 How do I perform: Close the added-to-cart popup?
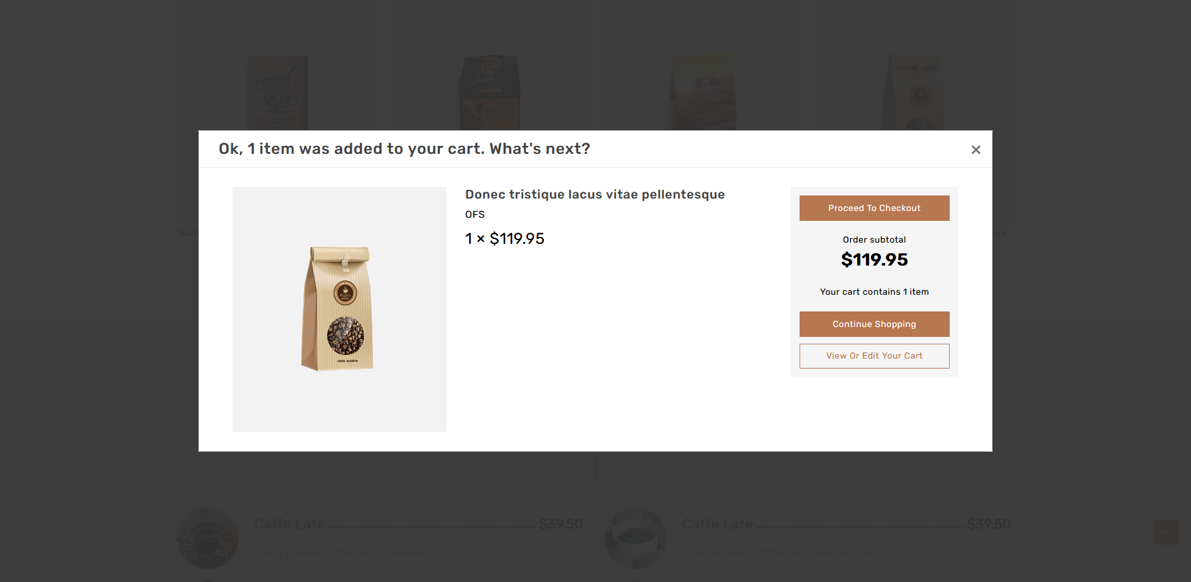click(976, 150)
